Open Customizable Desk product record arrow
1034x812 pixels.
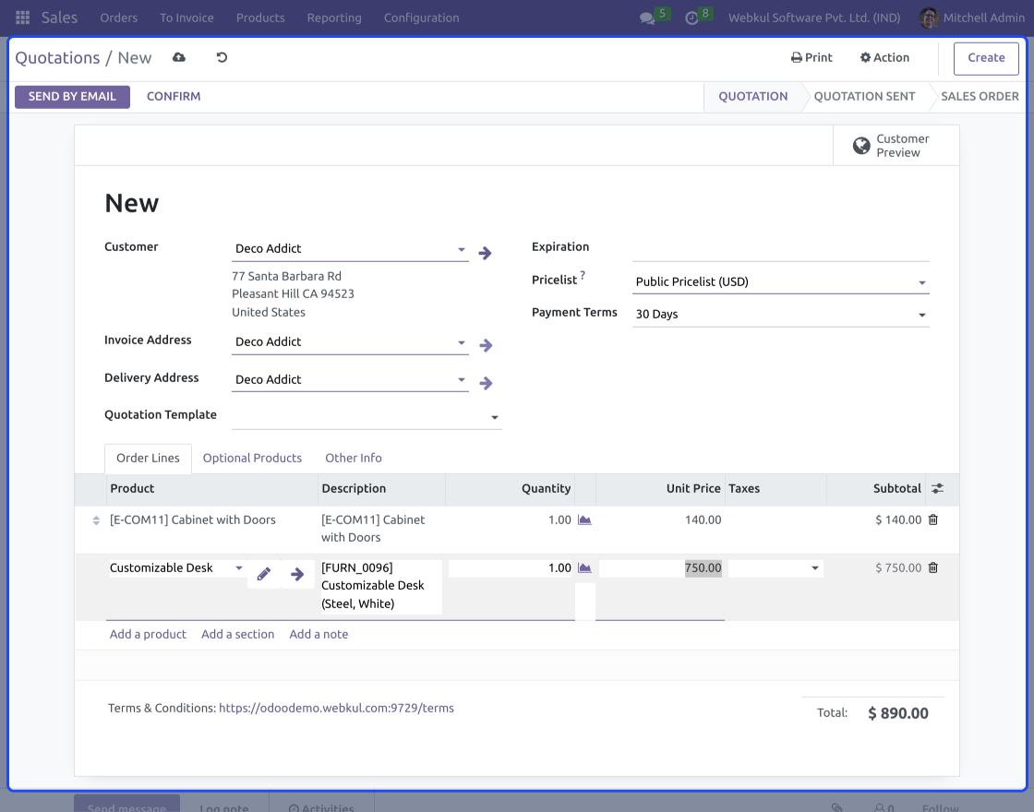[297, 574]
